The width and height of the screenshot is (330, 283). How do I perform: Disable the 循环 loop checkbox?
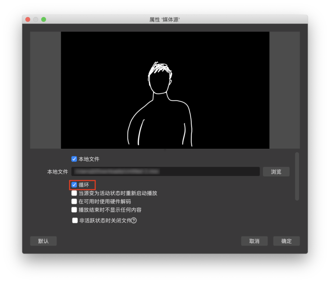74,185
